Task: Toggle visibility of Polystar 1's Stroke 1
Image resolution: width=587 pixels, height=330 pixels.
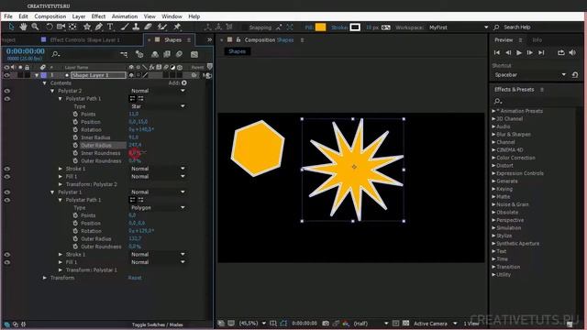Action: tap(6, 255)
